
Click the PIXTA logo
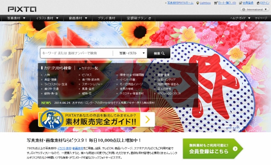click(x=22, y=9)
